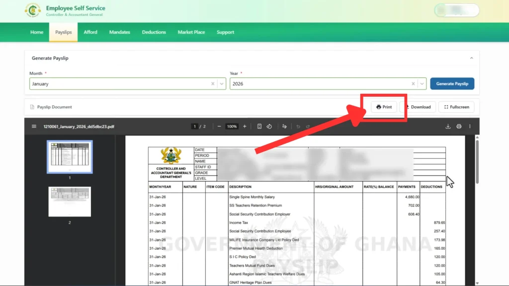
Task: Click the 'Employee Self Service' title
Action: [x=76, y=8]
